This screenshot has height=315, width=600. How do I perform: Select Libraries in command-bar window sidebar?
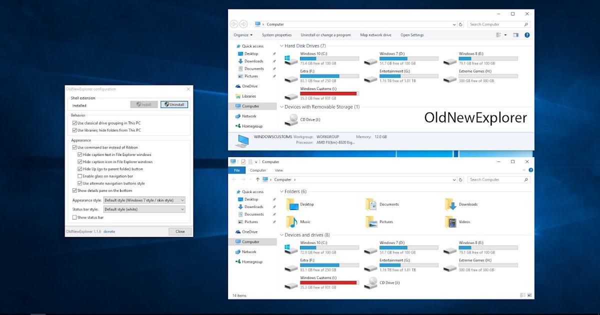click(248, 96)
